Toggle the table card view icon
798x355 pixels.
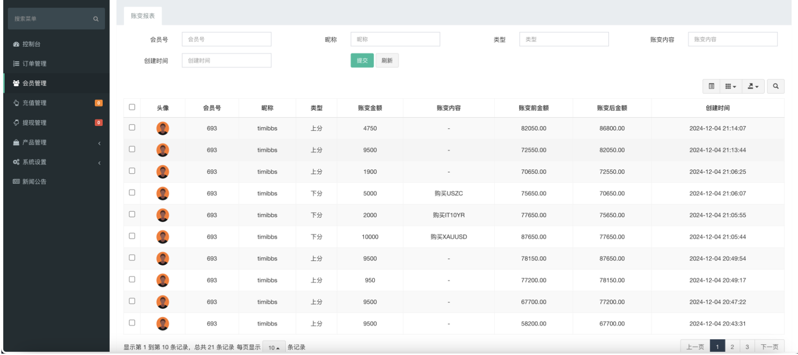point(711,86)
